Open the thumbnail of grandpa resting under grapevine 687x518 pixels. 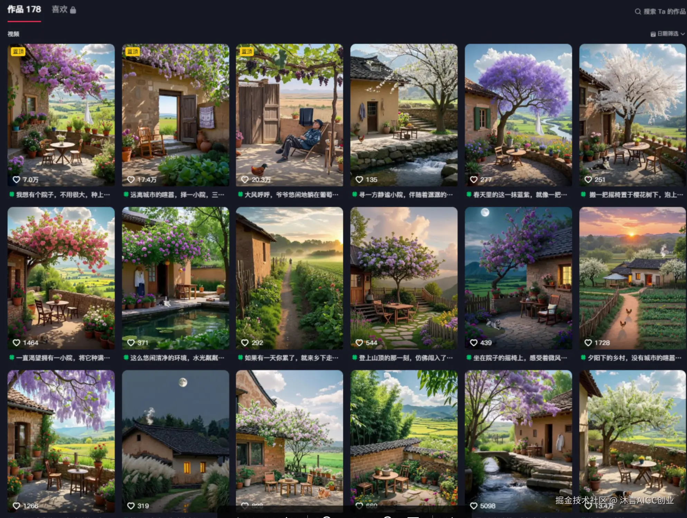click(x=290, y=115)
